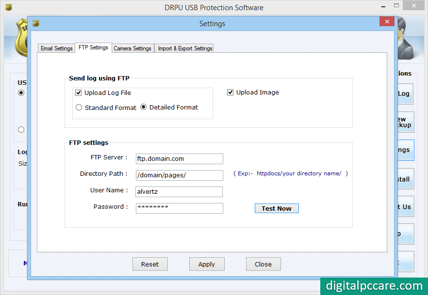The width and height of the screenshot is (428, 295).
Task: Click the User Name field containing alvertz
Action: (x=179, y=192)
